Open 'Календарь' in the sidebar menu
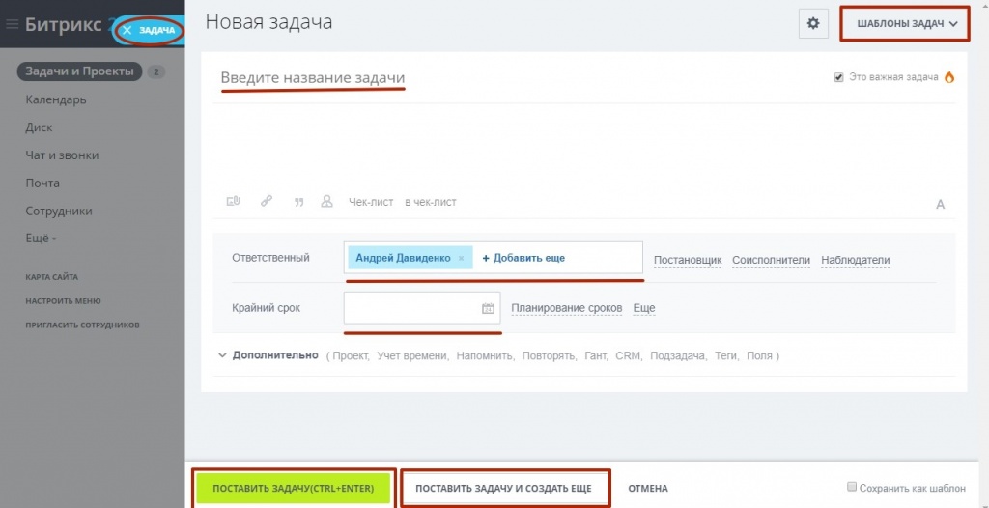Viewport: 989px width, 508px height. pos(56,99)
